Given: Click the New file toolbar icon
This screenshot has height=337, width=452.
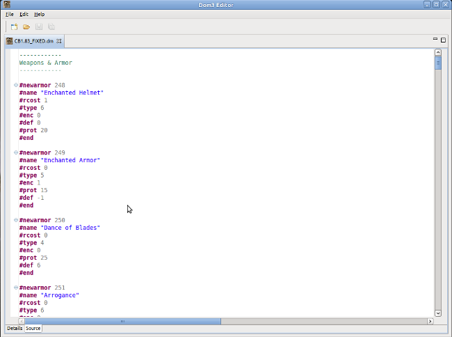Looking at the screenshot, I should 14,26.
